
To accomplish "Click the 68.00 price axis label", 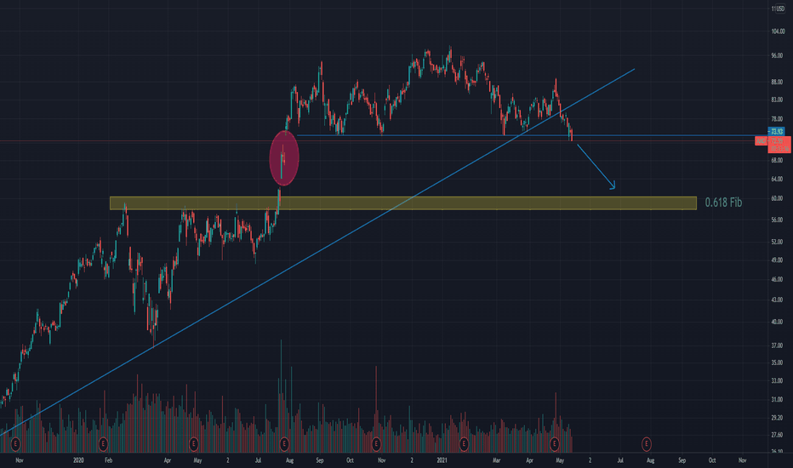I will click(x=778, y=160).
